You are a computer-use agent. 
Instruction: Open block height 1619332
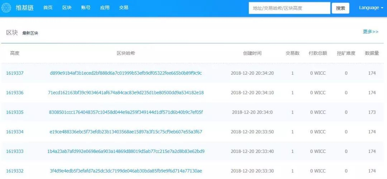point(15,171)
